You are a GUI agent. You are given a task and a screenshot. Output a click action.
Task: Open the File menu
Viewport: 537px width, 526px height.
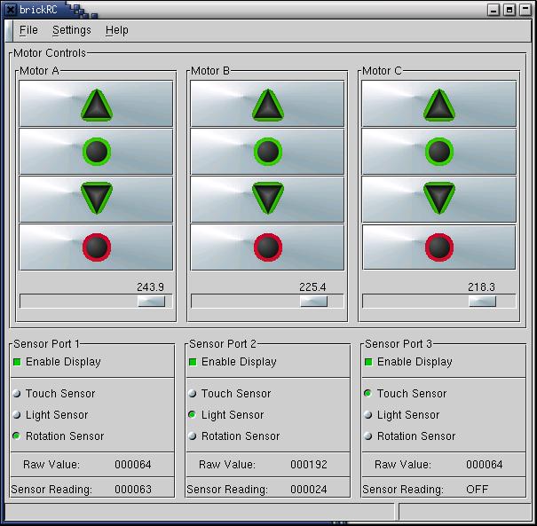click(28, 30)
